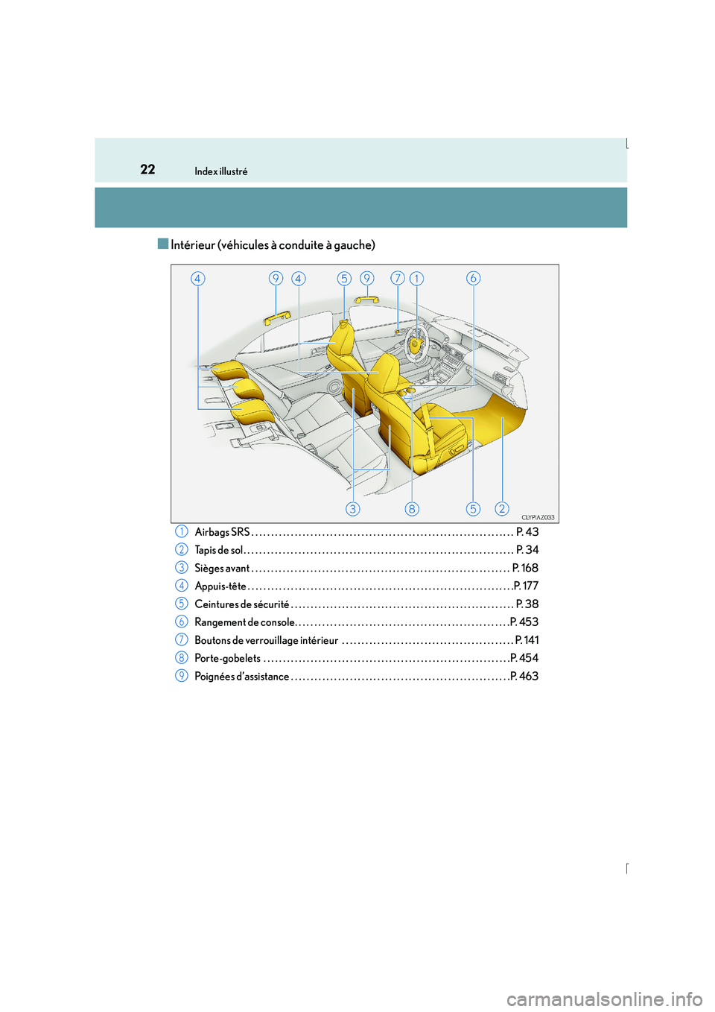Click callout 3 below the diagram seats

coord(353,508)
